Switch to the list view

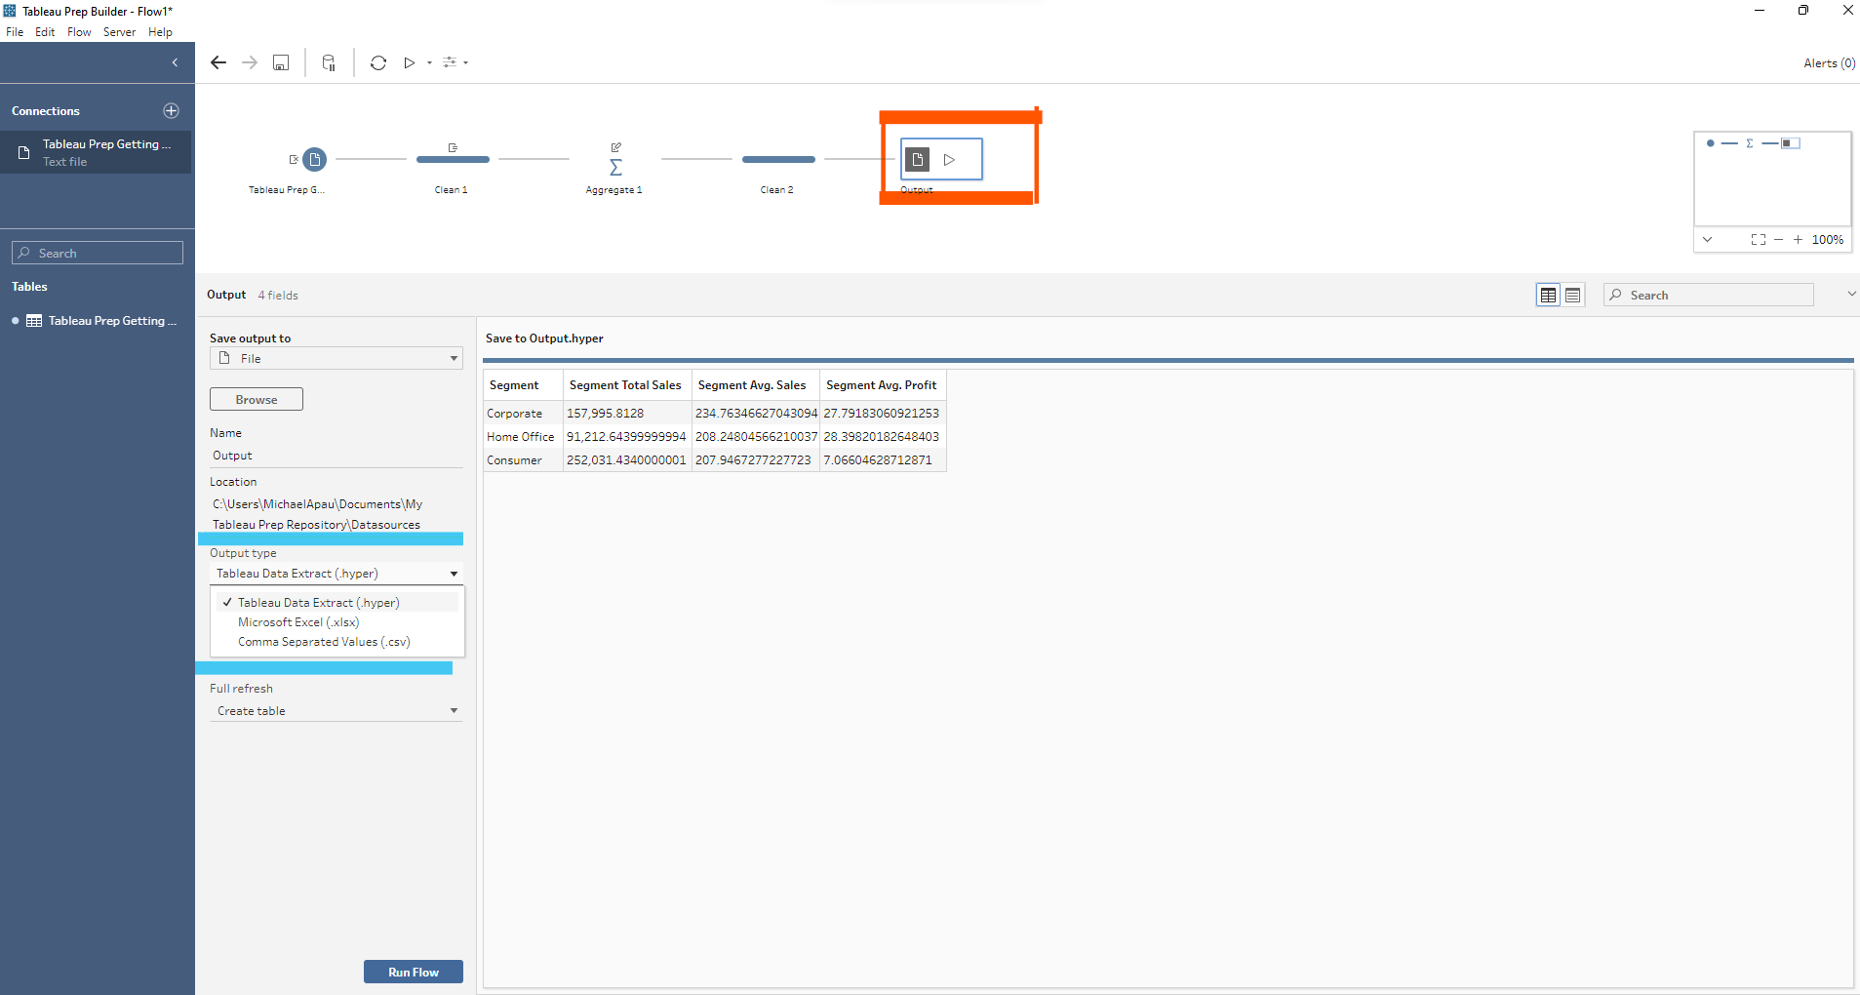coord(1572,295)
